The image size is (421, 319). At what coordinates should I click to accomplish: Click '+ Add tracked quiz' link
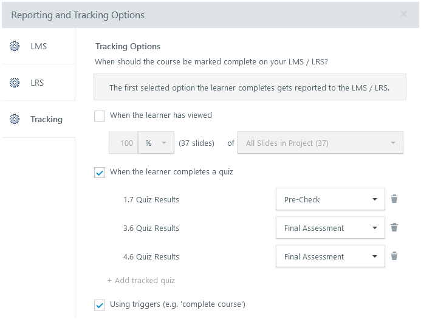(141, 280)
